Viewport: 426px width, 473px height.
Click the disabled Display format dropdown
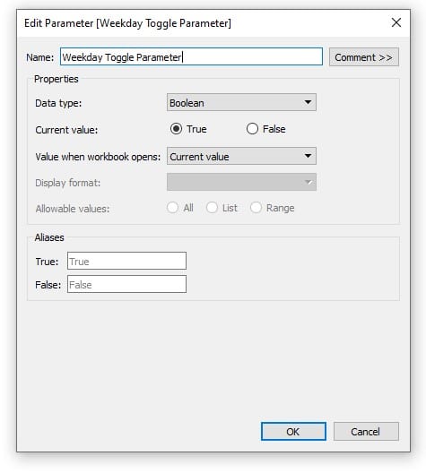pos(241,182)
